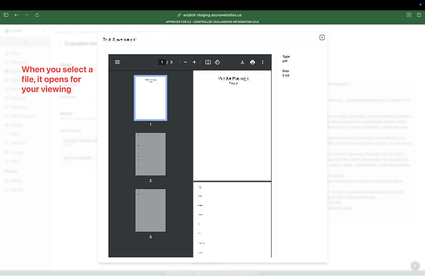Select page 2 thumbnail
This screenshot has width=425, height=276.
[x=150, y=154]
